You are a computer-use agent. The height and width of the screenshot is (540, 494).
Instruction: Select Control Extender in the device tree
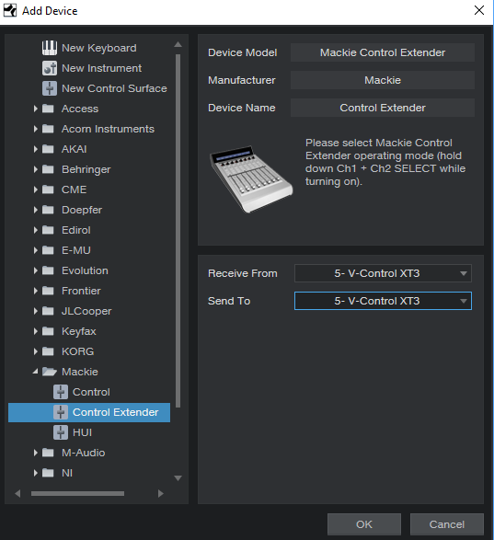[x=89, y=412]
